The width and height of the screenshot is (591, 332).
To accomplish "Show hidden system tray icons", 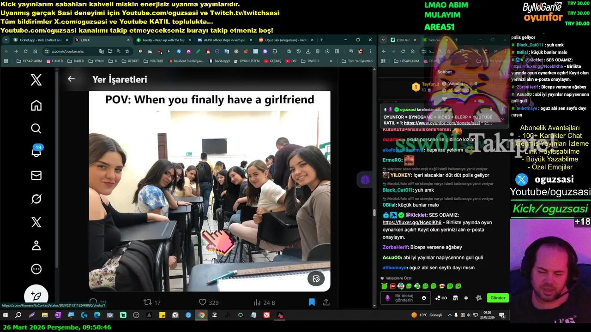I will coord(450,315).
